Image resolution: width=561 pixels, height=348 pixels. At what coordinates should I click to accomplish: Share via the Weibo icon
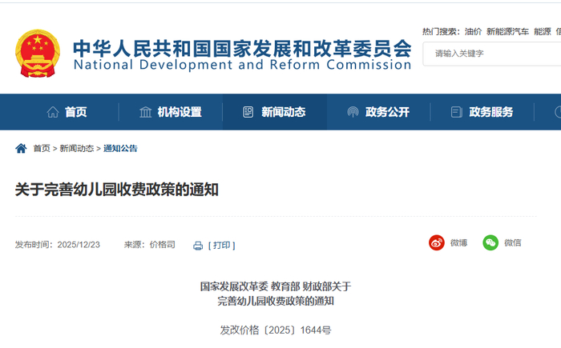click(x=437, y=243)
